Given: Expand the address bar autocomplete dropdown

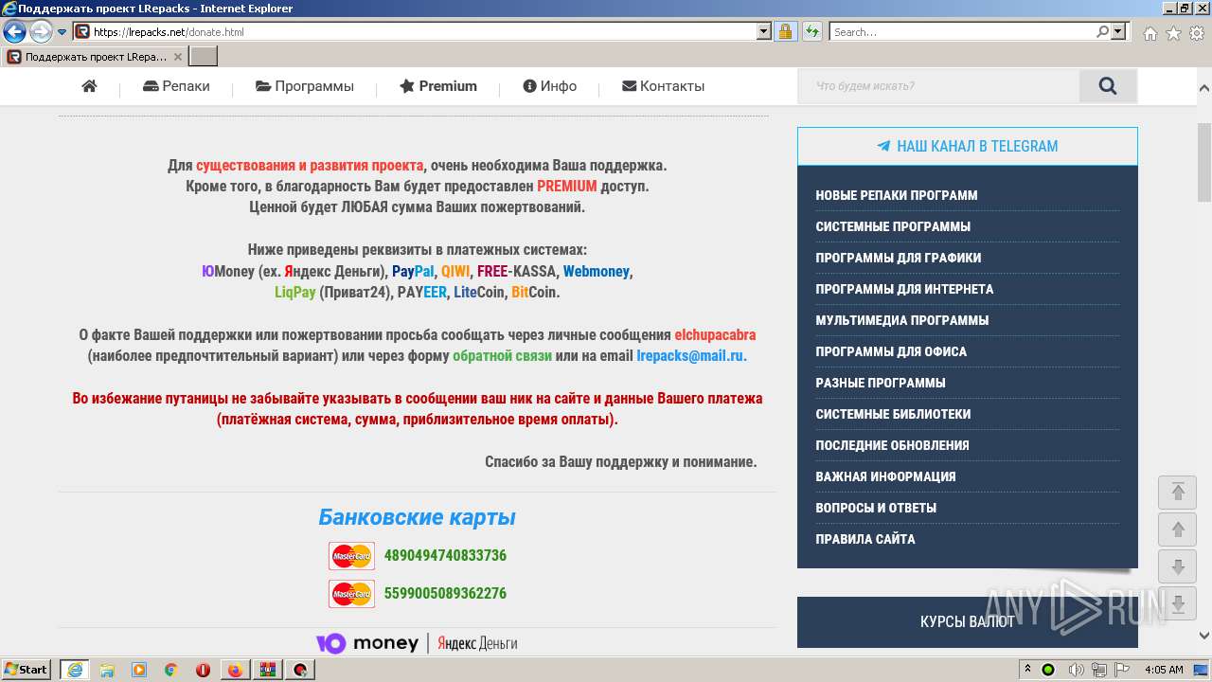Looking at the screenshot, I should coord(764,31).
